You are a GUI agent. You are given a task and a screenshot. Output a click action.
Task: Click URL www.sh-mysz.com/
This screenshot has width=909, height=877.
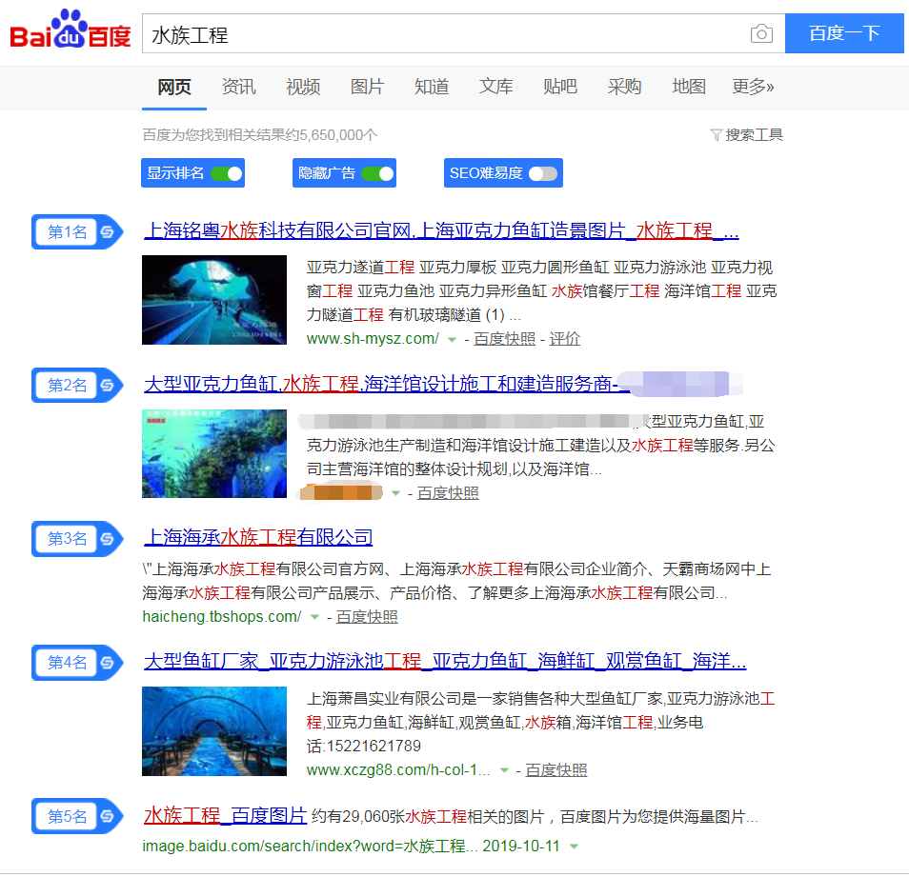[x=373, y=339]
